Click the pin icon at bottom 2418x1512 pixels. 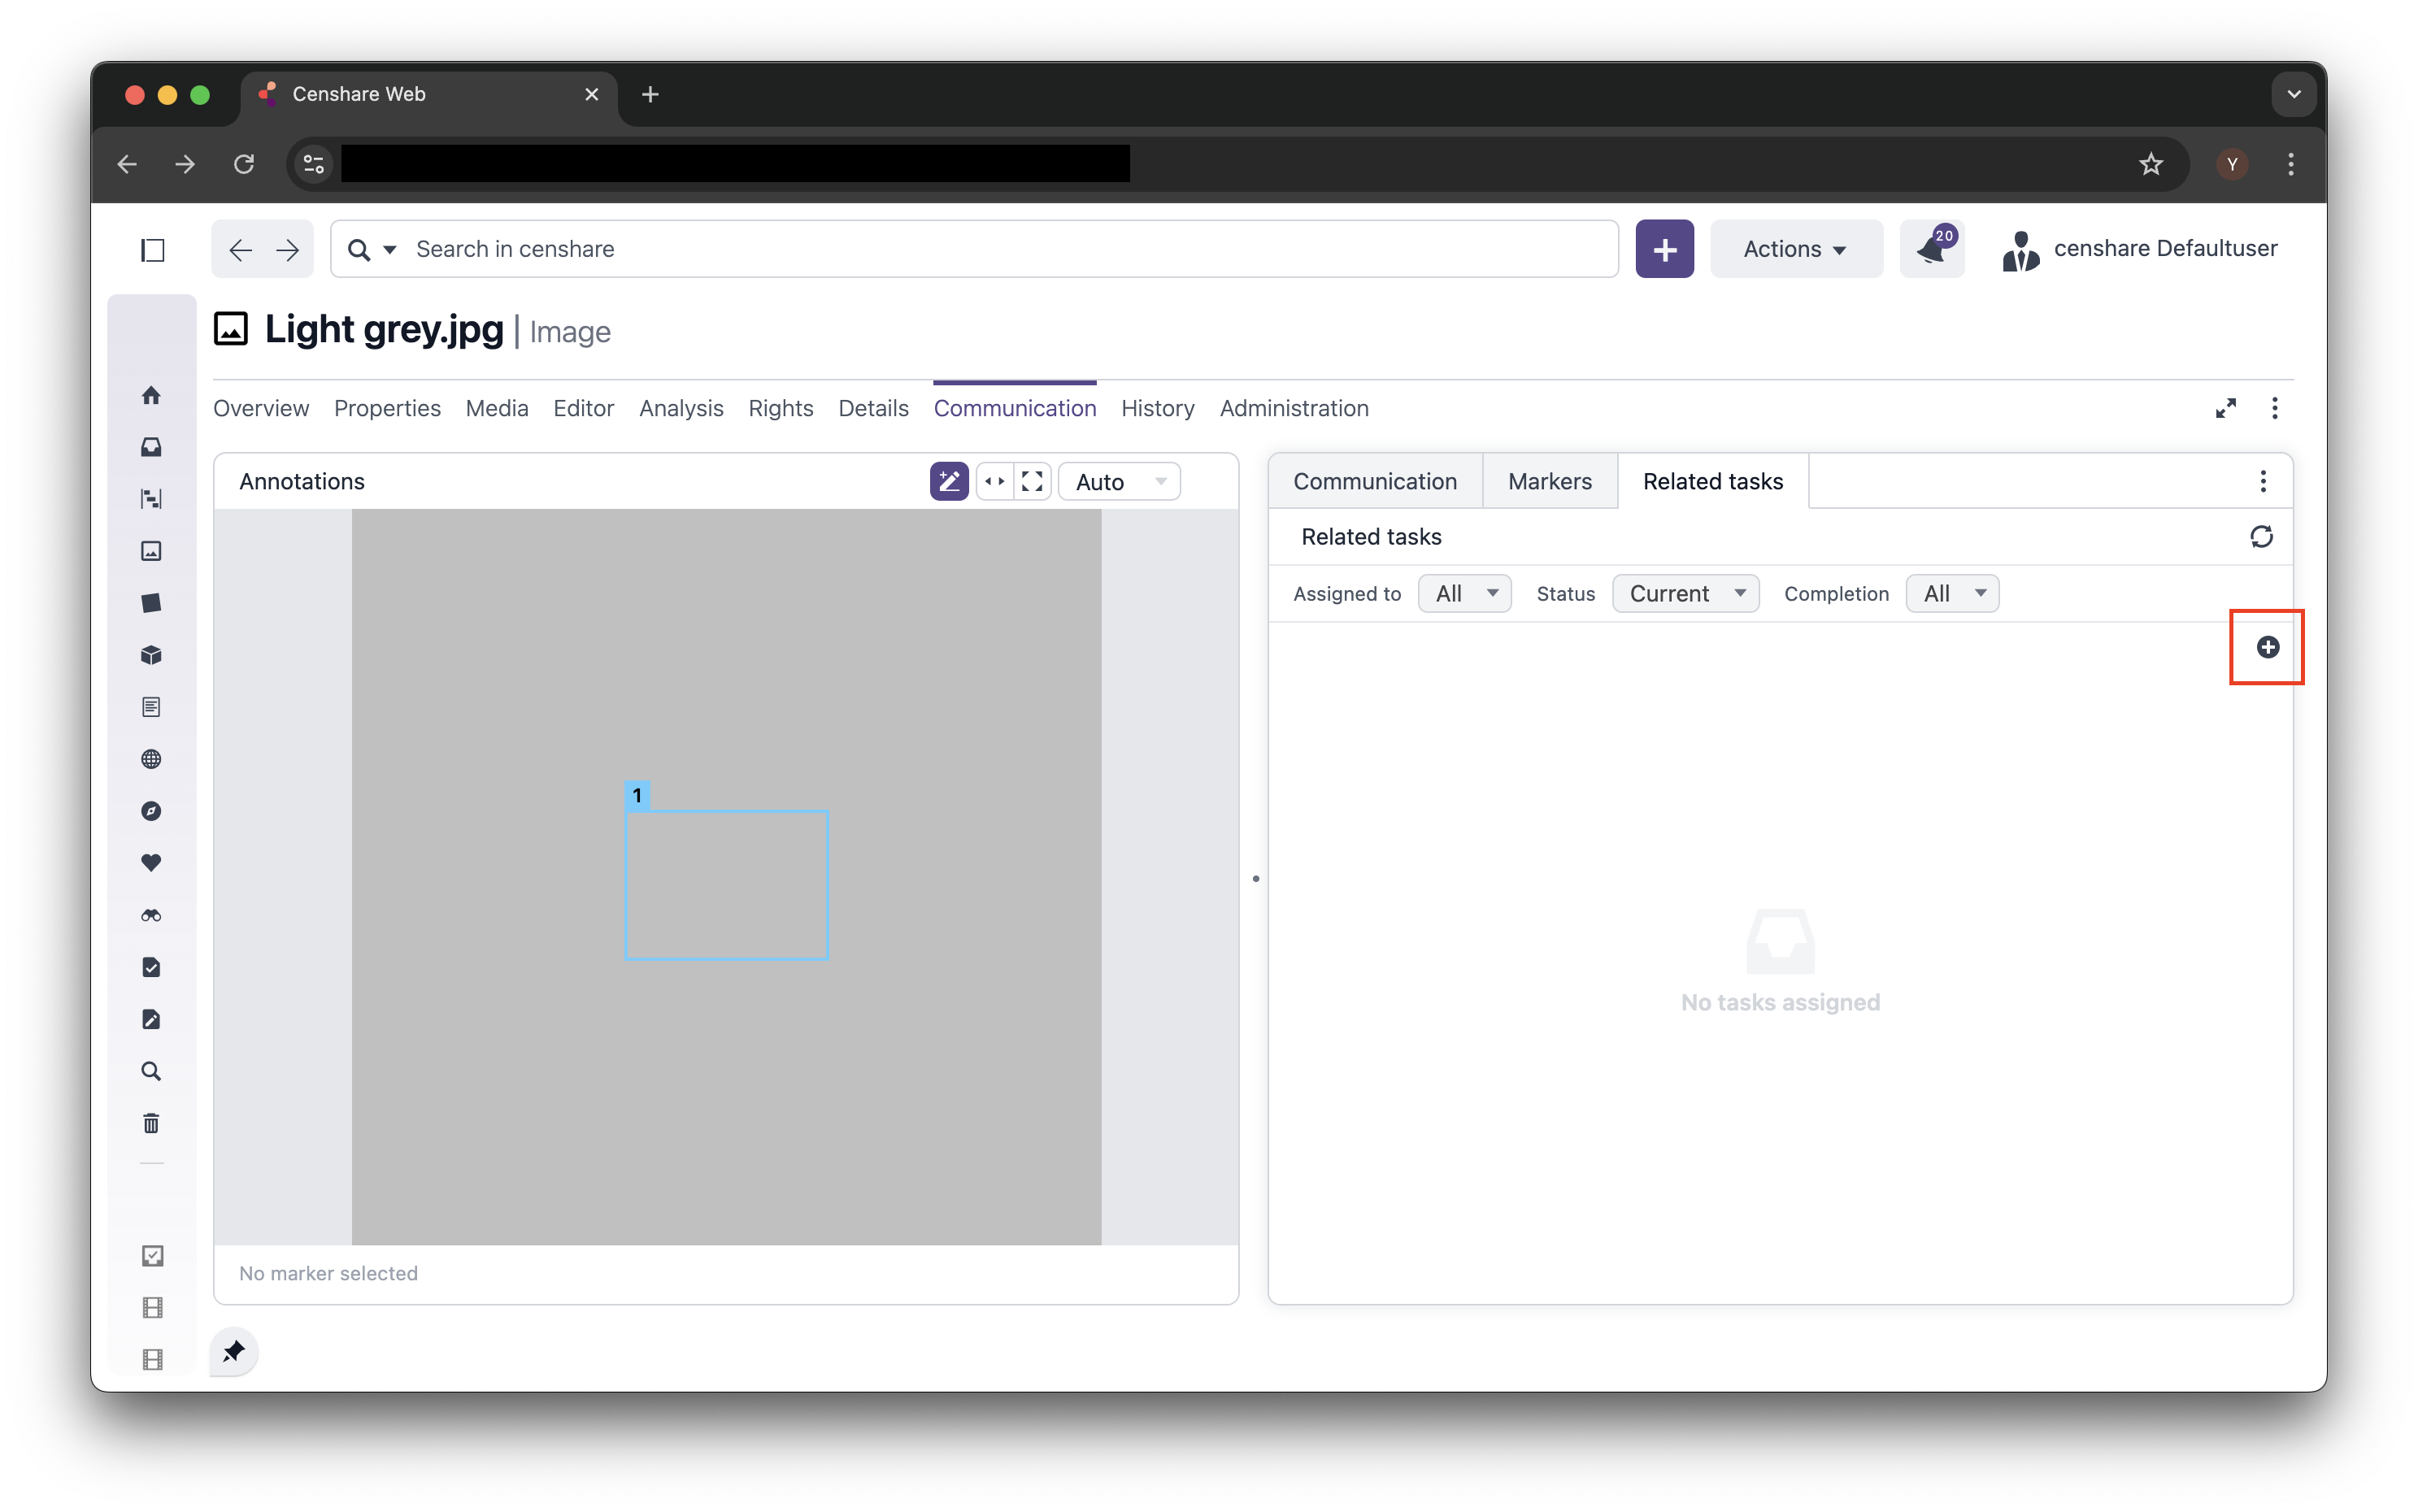pos(234,1352)
